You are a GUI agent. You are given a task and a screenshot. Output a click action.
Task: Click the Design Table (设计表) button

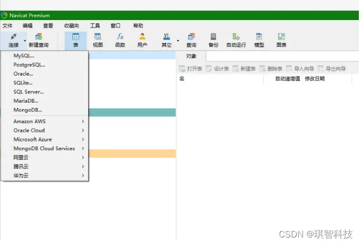coord(217,69)
